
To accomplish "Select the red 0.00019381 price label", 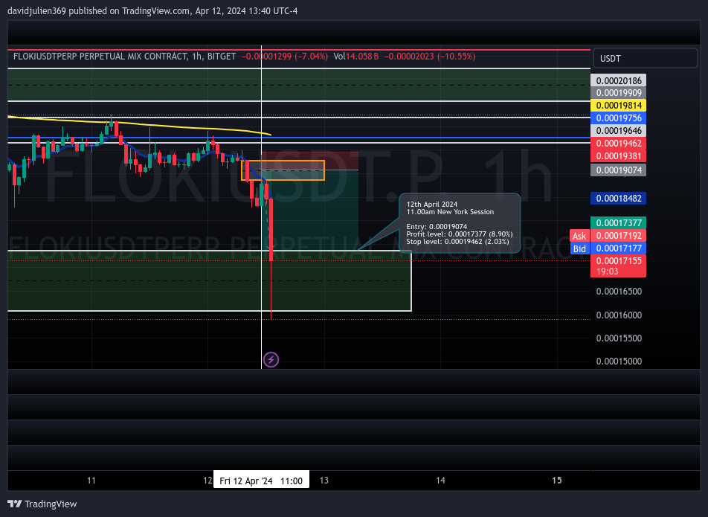I will [x=618, y=156].
